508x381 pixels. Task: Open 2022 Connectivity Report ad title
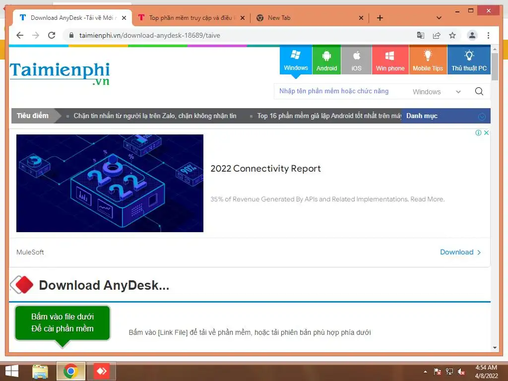click(x=266, y=169)
